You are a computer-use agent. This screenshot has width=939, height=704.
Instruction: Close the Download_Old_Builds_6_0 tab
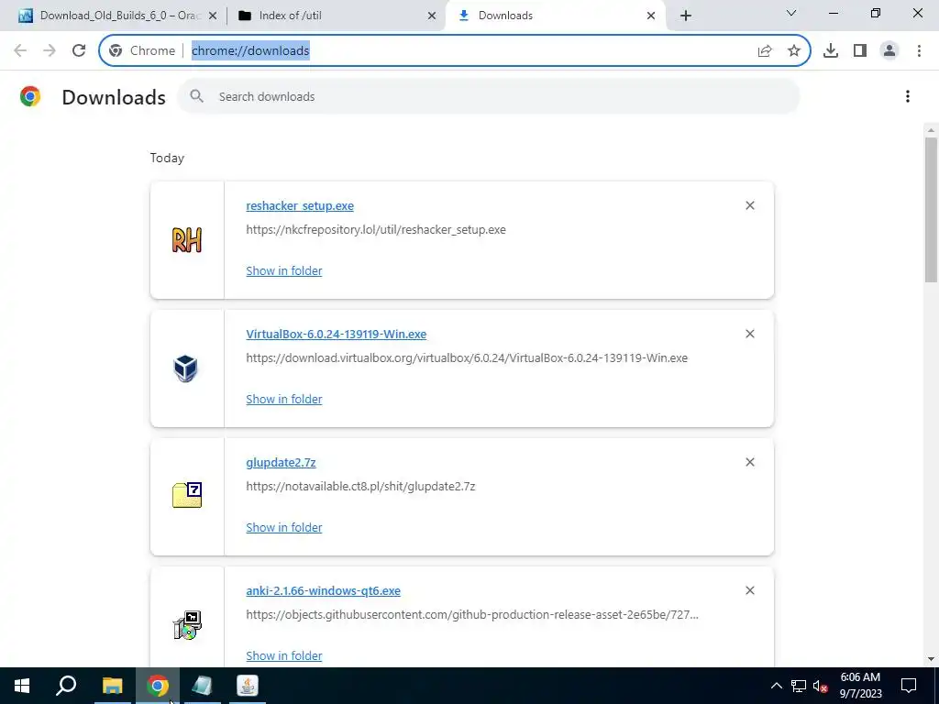[213, 16]
